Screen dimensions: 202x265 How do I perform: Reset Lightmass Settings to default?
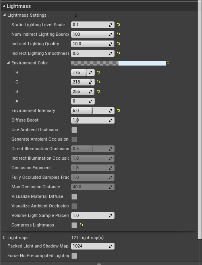pyautogui.click(x=75, y=15)
